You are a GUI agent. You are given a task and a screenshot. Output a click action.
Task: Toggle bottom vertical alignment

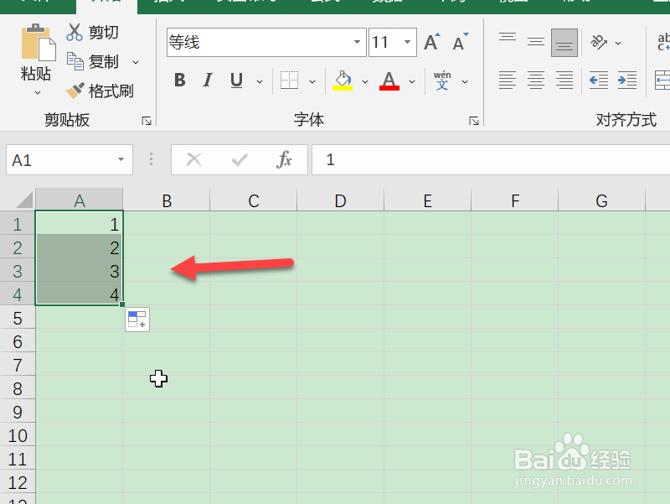point(564,43)
